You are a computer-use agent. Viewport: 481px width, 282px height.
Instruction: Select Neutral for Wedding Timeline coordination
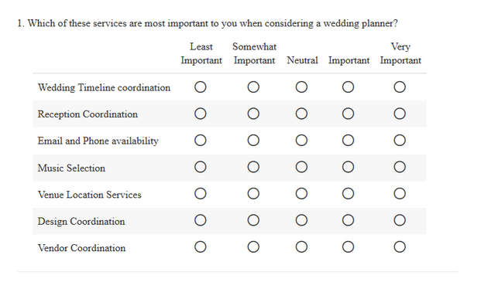tap(301, 87)
